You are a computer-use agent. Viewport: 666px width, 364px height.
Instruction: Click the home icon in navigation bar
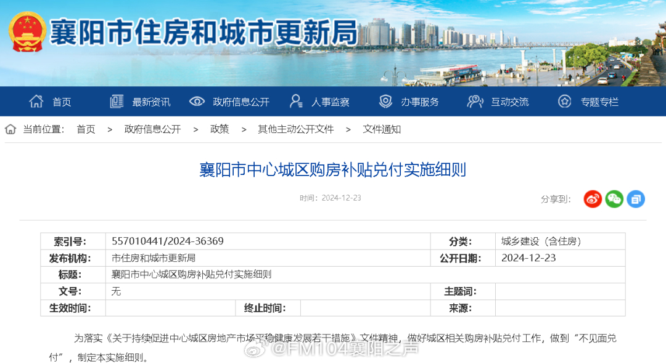point(36,102)
